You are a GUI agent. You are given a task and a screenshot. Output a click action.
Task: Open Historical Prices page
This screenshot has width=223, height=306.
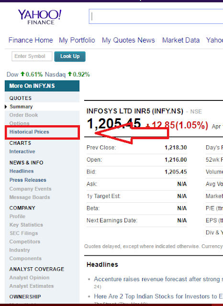pyautogui.click(x=29, y=132)
